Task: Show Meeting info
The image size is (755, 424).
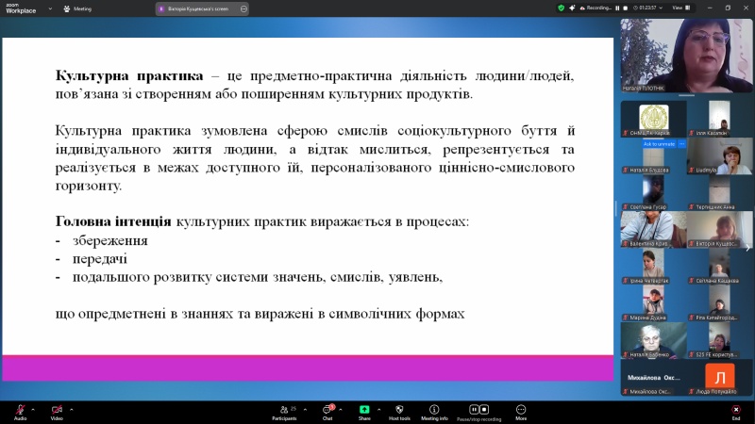Action: (x=434, y=410)
